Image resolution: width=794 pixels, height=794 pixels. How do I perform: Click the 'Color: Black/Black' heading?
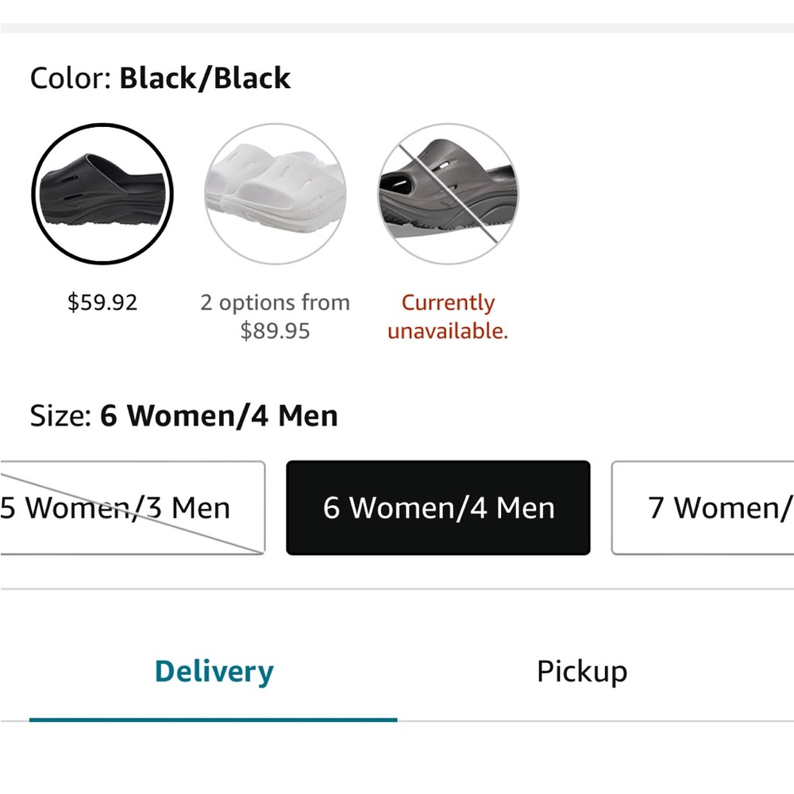(x=160, y=79)
